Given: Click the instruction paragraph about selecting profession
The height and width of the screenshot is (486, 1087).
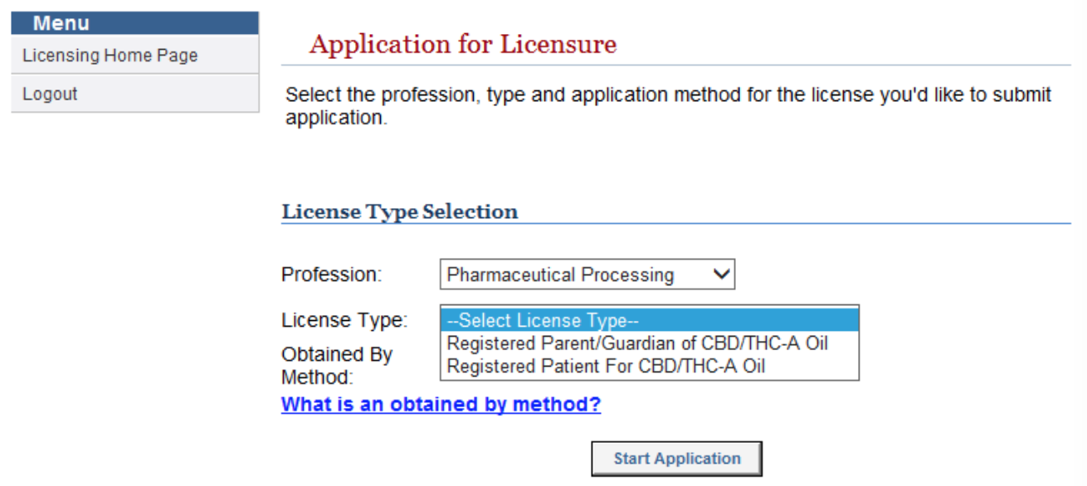Looking at the screenshot, I should click(668, 106).
